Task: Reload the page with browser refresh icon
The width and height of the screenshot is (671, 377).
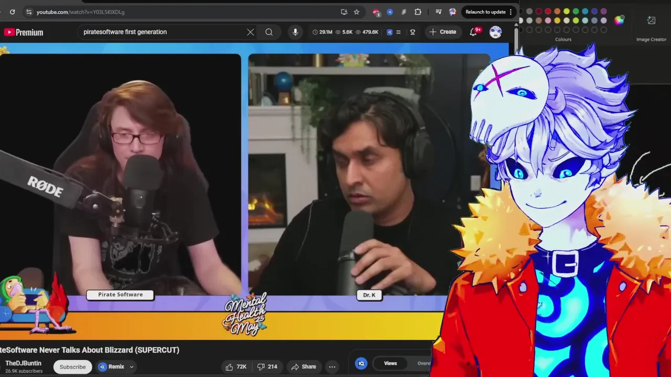Action: pyautogui.click(x=12, y=12)
